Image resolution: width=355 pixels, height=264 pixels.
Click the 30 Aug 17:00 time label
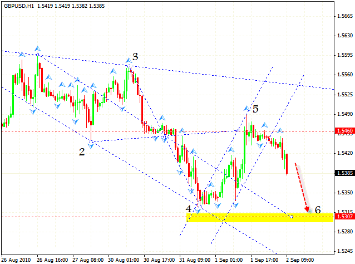(x=159, y=260)
